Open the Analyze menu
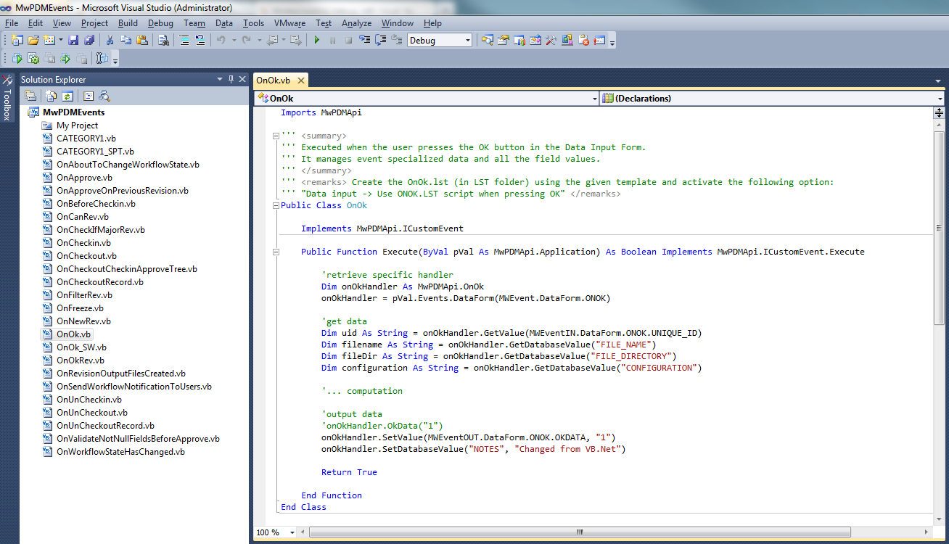 coord(356,23)
